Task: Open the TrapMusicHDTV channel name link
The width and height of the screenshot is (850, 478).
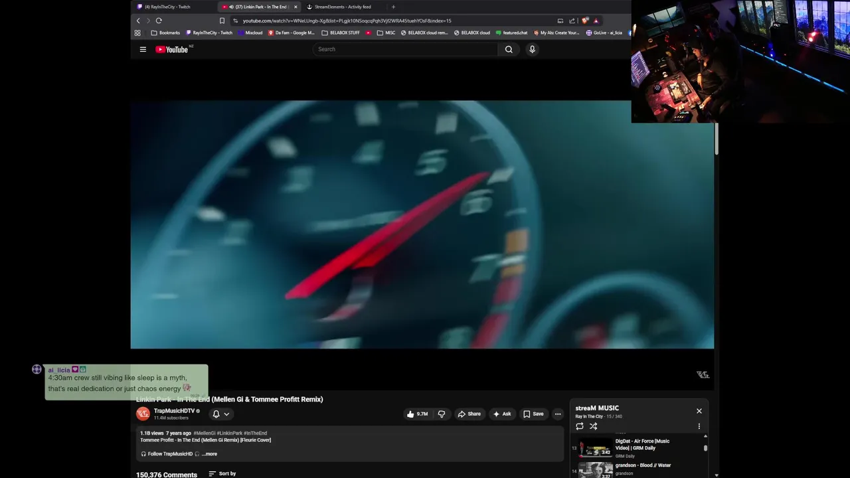Action: pos(174,411)
